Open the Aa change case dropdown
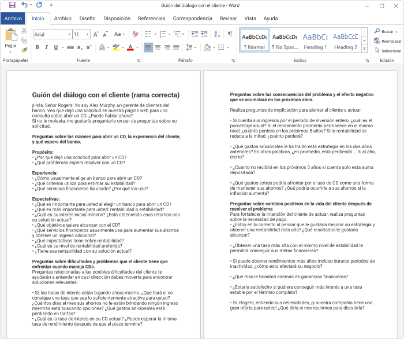 pos(119,34)
